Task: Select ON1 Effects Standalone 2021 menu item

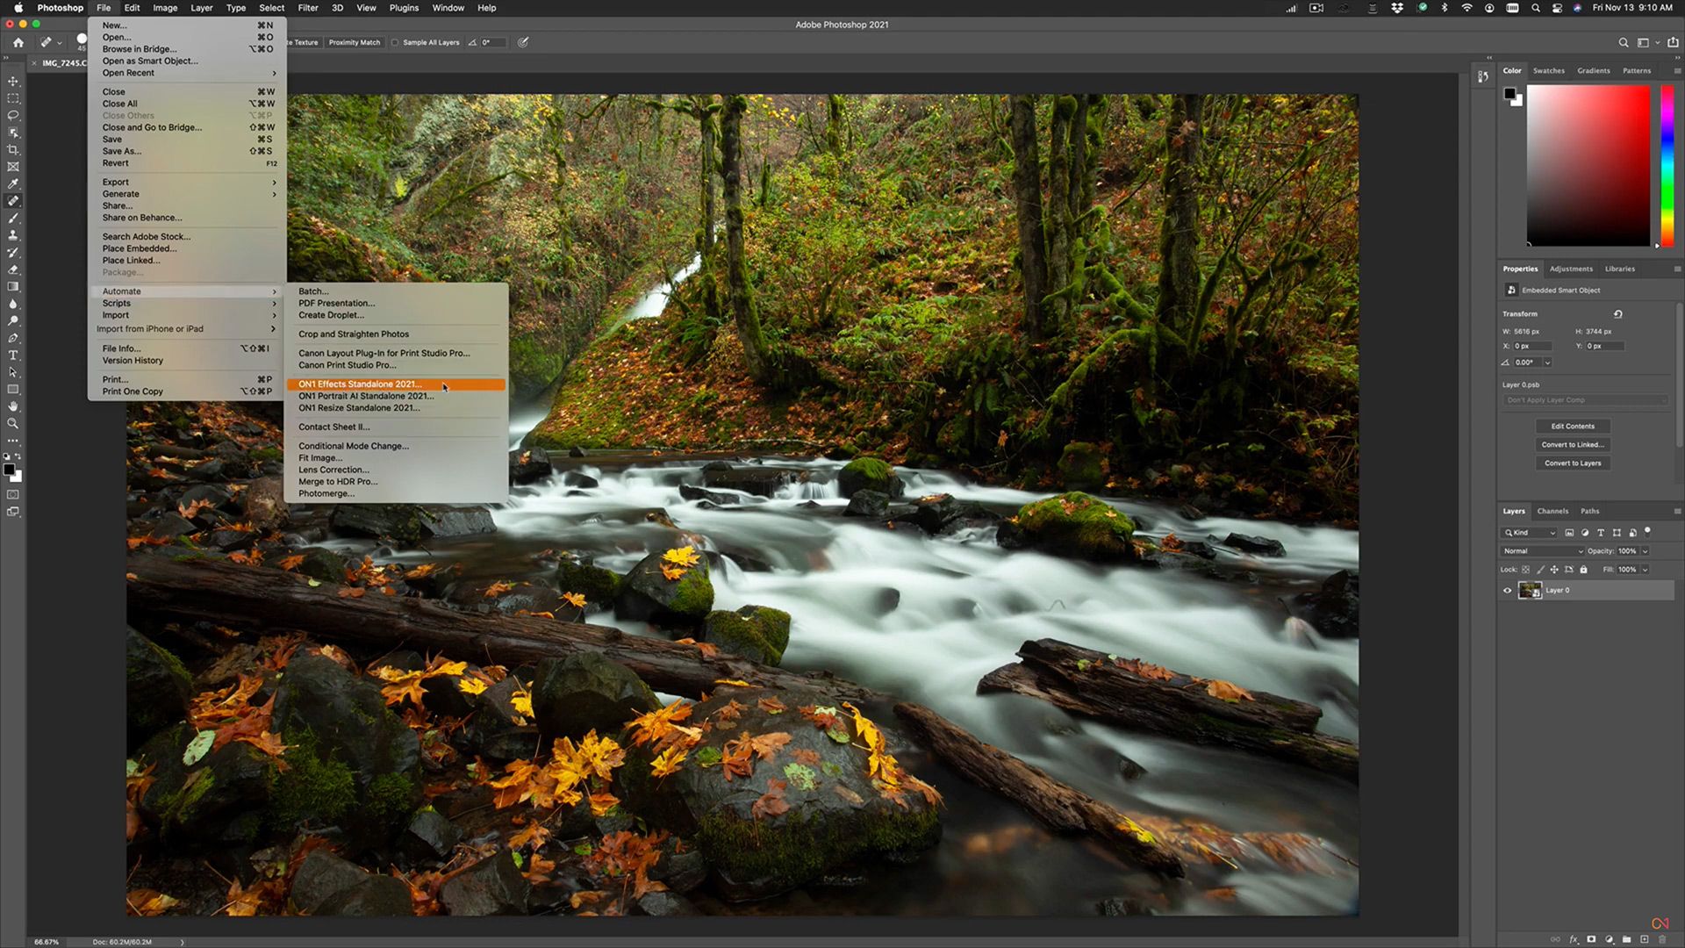Action: coord(360,383)
